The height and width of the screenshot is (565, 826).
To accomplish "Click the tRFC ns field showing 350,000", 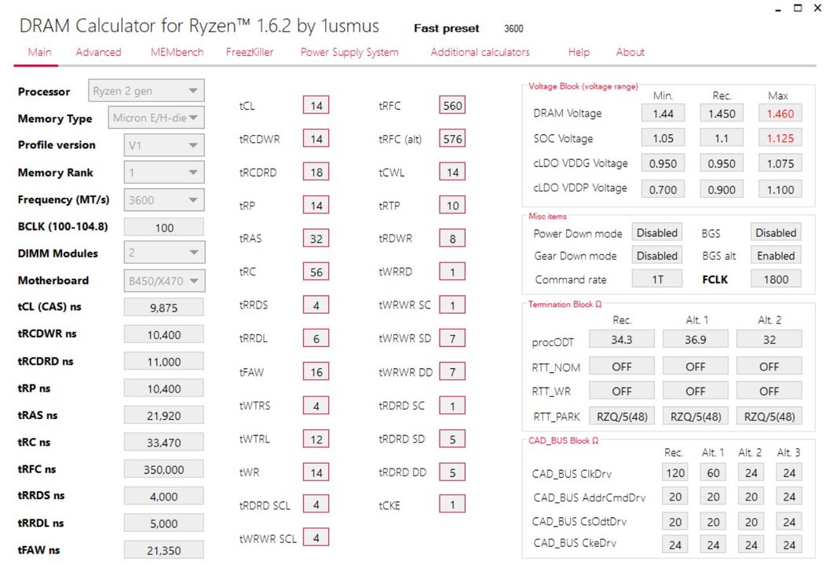I will [x=164, y=469].
